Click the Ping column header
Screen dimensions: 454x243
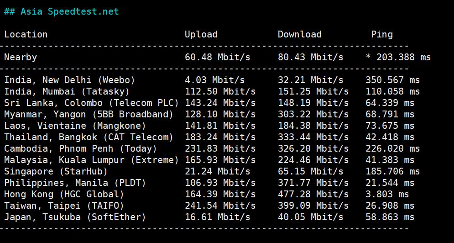(381, 34)
